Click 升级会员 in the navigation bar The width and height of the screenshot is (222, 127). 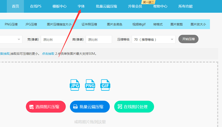pos(135,6)
